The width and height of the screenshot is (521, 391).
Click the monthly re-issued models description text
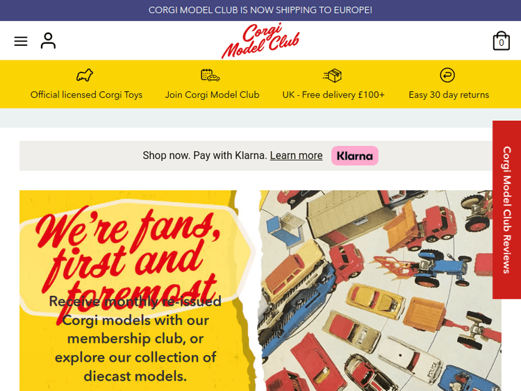coord(135,339)
